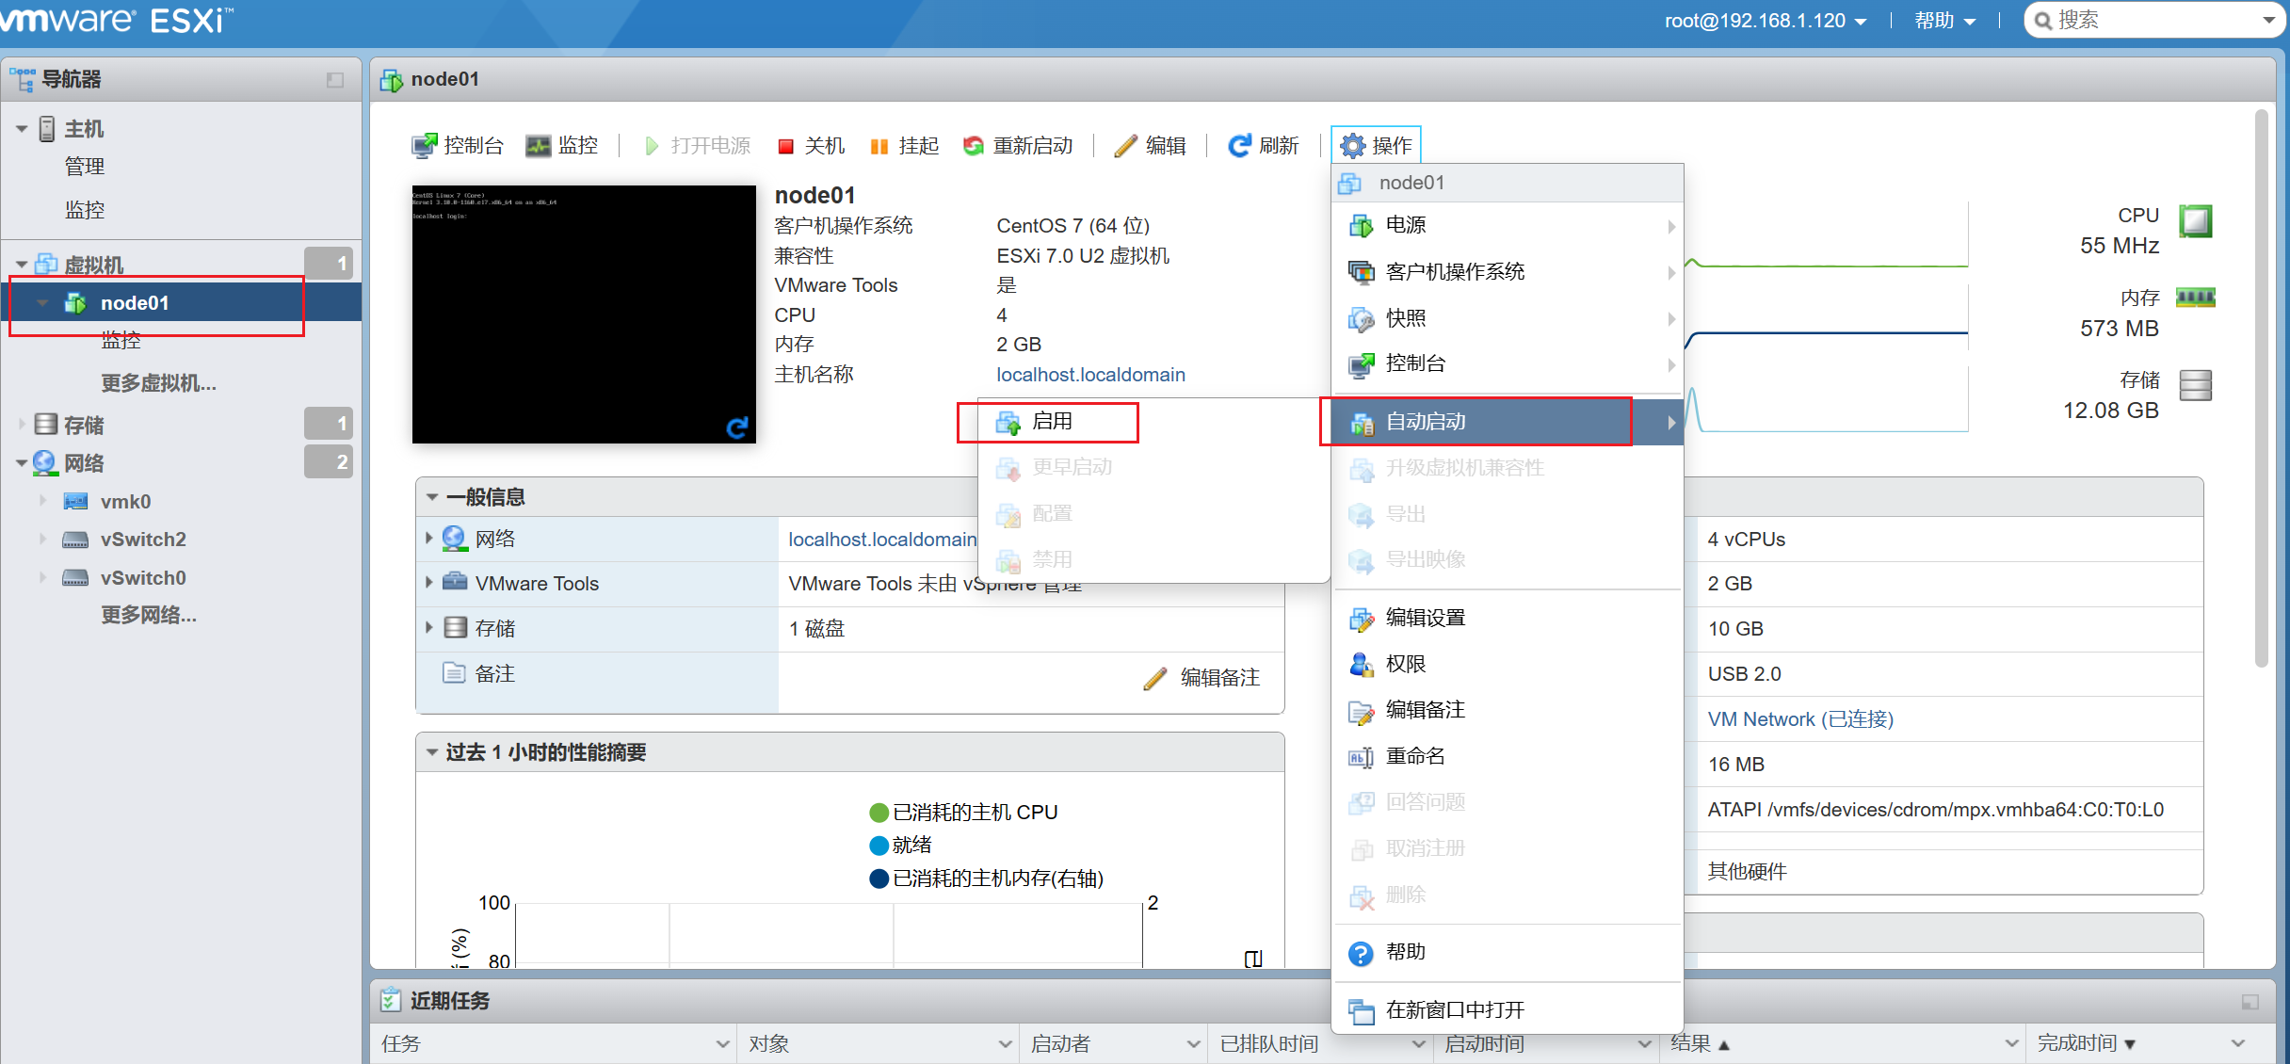Open the VM console thumbnail preview
Viewport: 2290px width, 1064px height.
(x=584, y=314)
